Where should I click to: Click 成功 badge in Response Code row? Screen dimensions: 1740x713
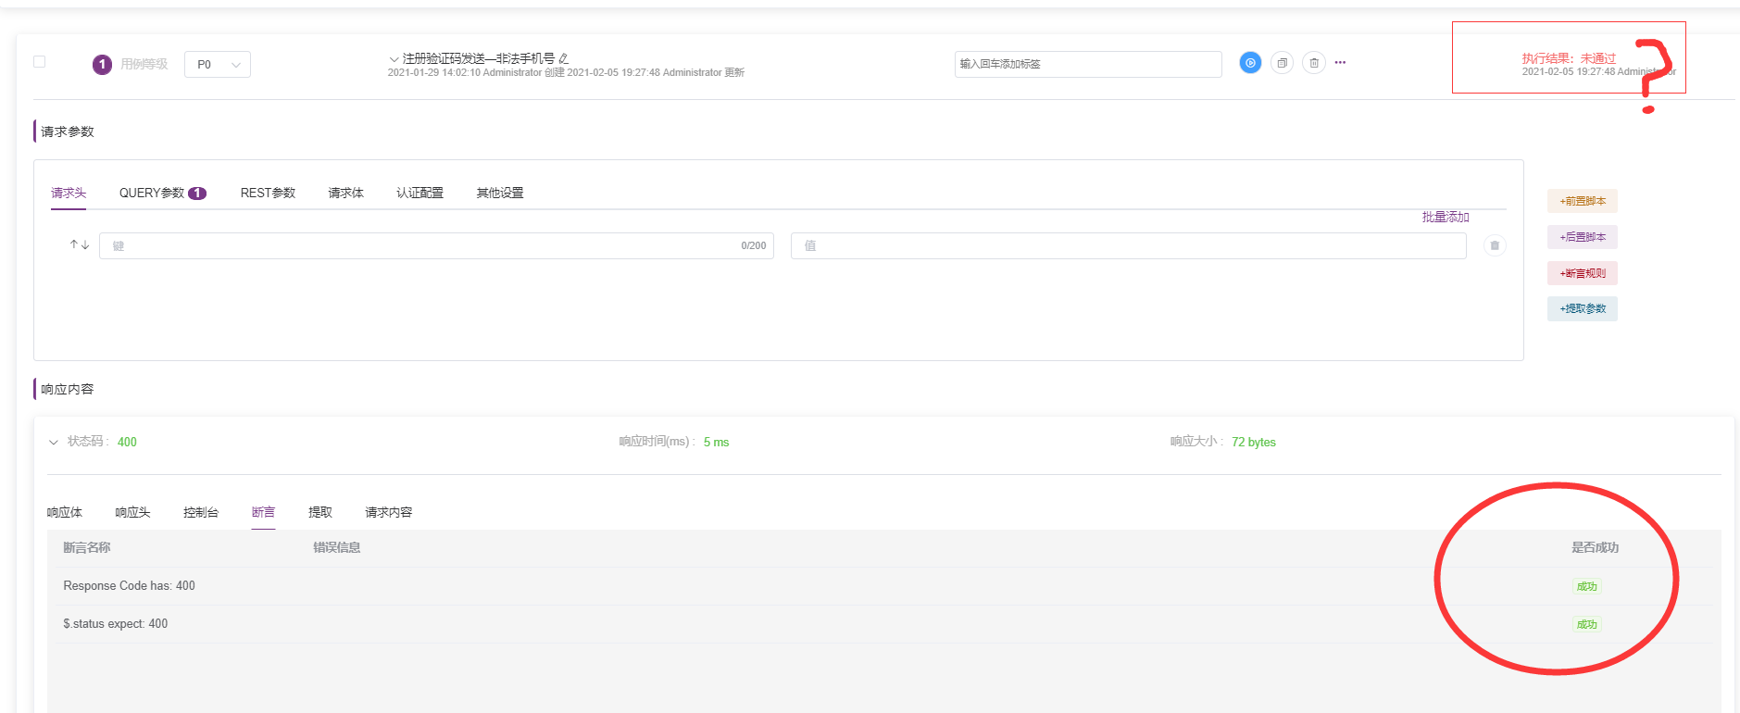(1586, 586)
